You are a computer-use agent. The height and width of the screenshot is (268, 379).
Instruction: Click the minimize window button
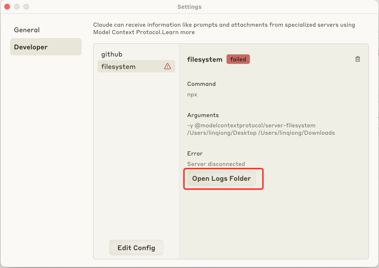coord(17,7)
